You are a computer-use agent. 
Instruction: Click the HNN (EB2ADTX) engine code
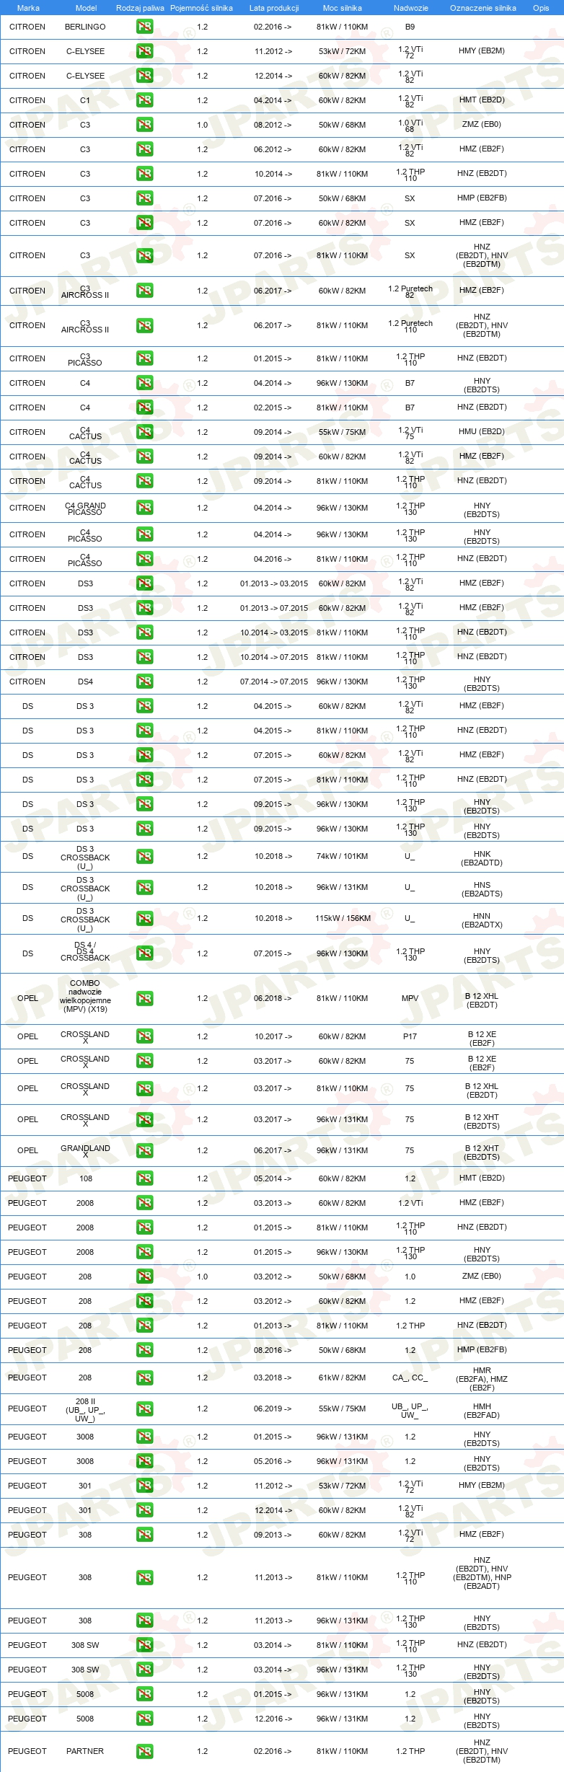tap(482, 920)
